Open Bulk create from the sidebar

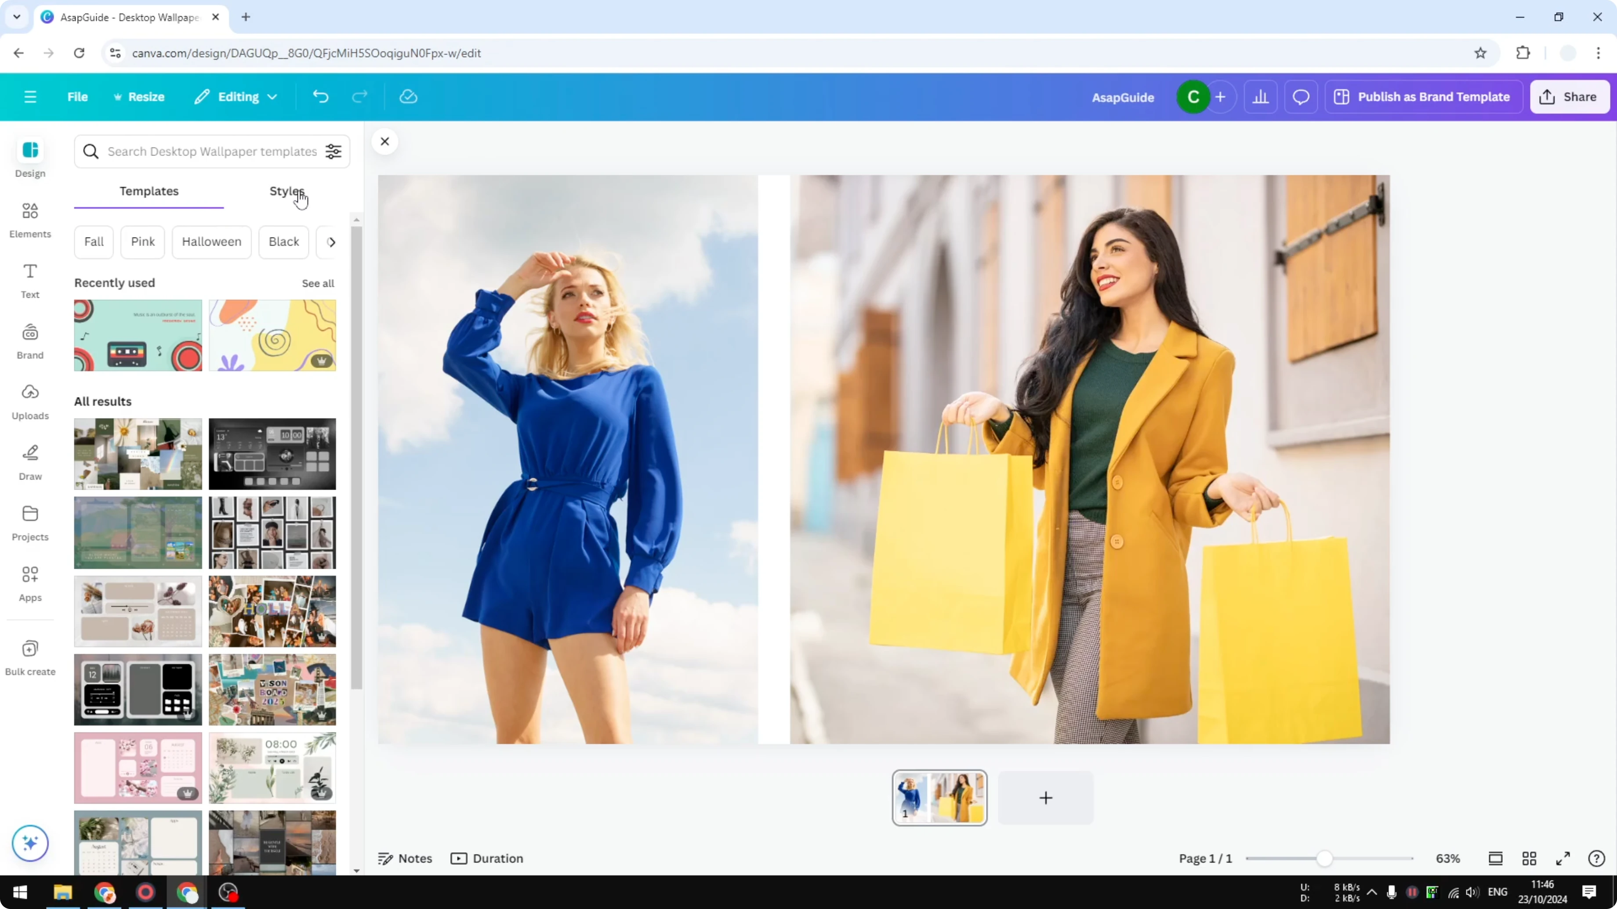29,656
